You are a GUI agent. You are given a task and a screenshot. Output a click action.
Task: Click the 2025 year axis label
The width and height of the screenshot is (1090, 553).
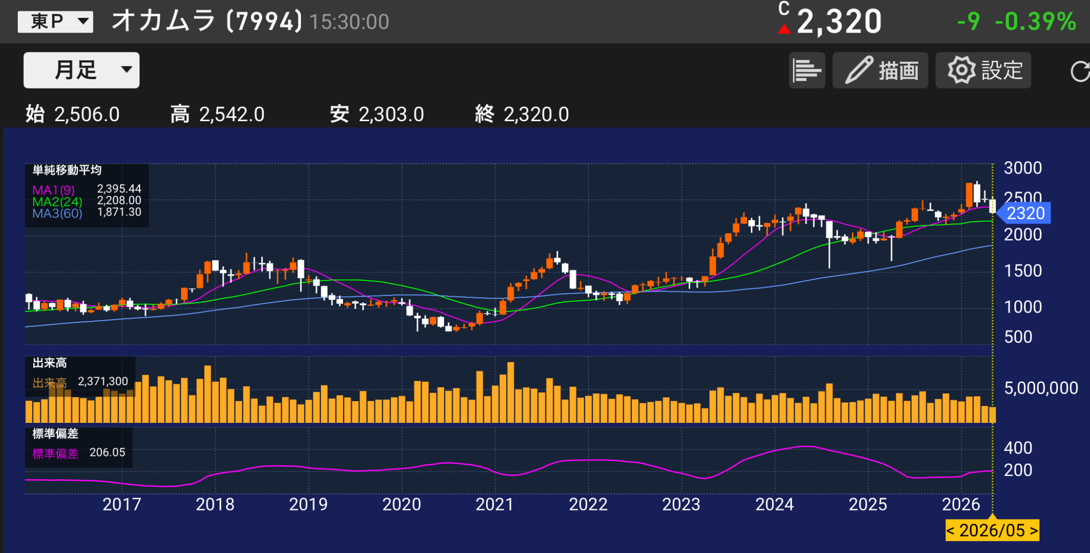coord(868,505)
